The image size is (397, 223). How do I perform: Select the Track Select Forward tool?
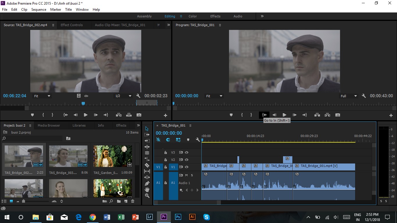[x=147, y=135]
